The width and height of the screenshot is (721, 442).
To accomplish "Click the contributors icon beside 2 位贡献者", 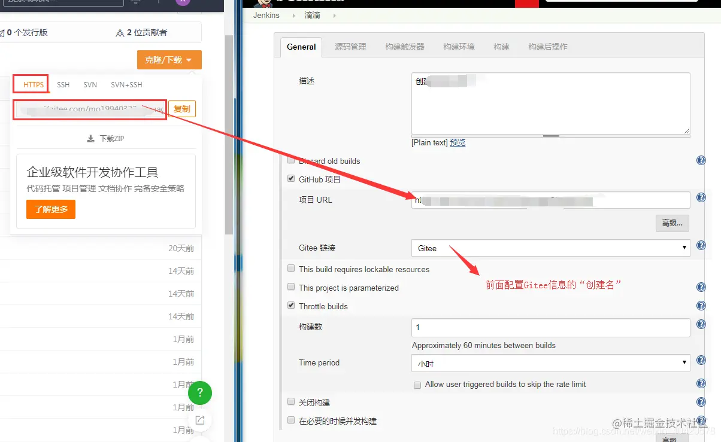I will click(120, 33).
